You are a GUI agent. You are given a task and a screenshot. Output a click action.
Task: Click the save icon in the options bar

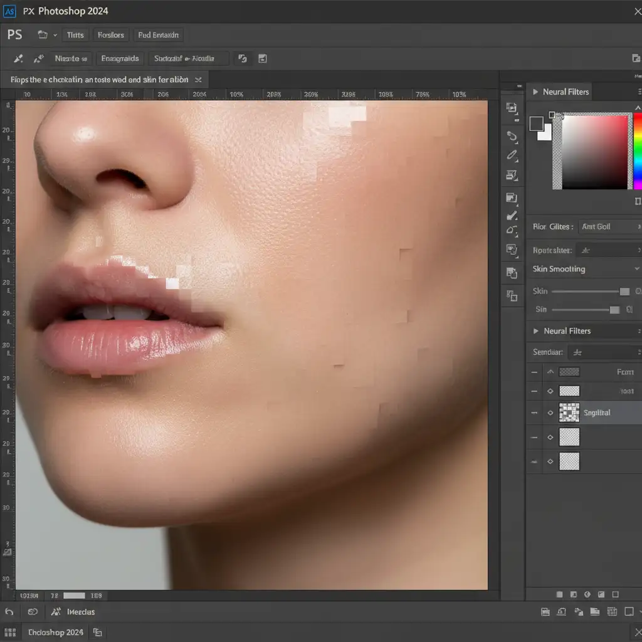[x=263, y=59]
